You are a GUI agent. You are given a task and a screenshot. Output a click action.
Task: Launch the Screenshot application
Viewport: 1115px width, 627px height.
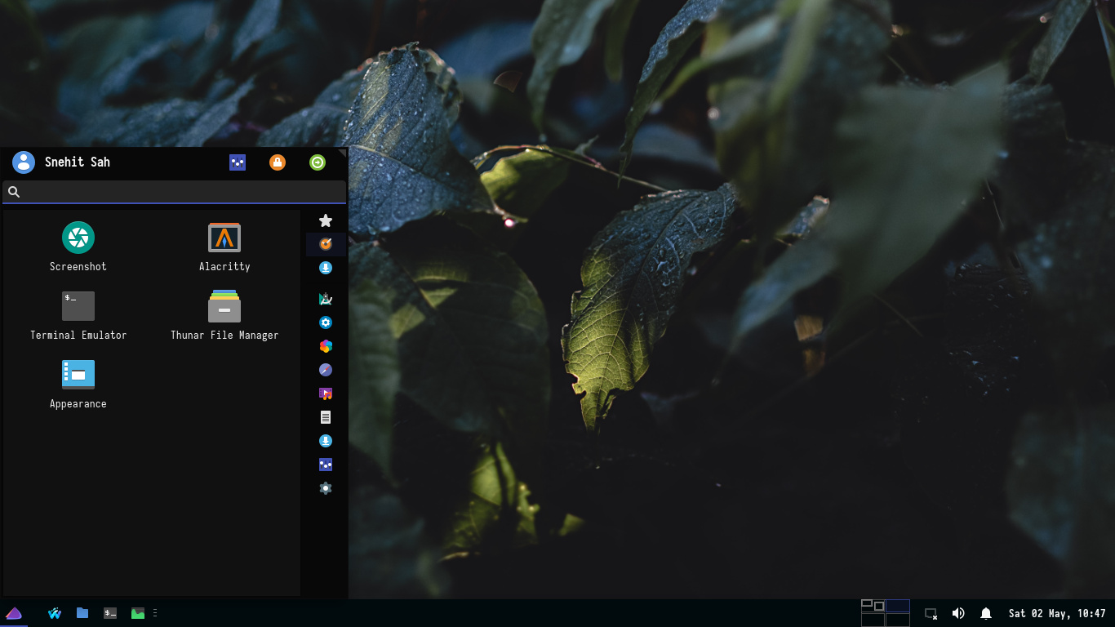[x=78, y=247]
